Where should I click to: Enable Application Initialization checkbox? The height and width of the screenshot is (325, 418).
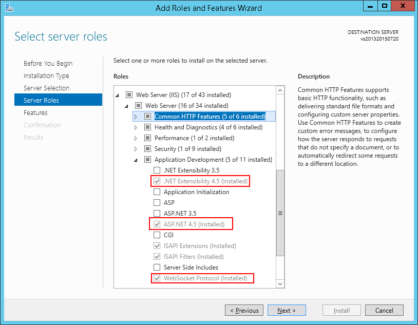(157, 192)
